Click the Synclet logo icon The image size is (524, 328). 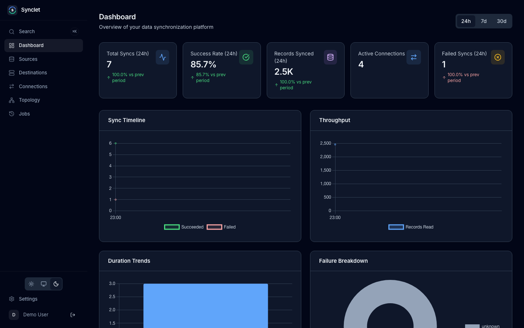(12, 10)
